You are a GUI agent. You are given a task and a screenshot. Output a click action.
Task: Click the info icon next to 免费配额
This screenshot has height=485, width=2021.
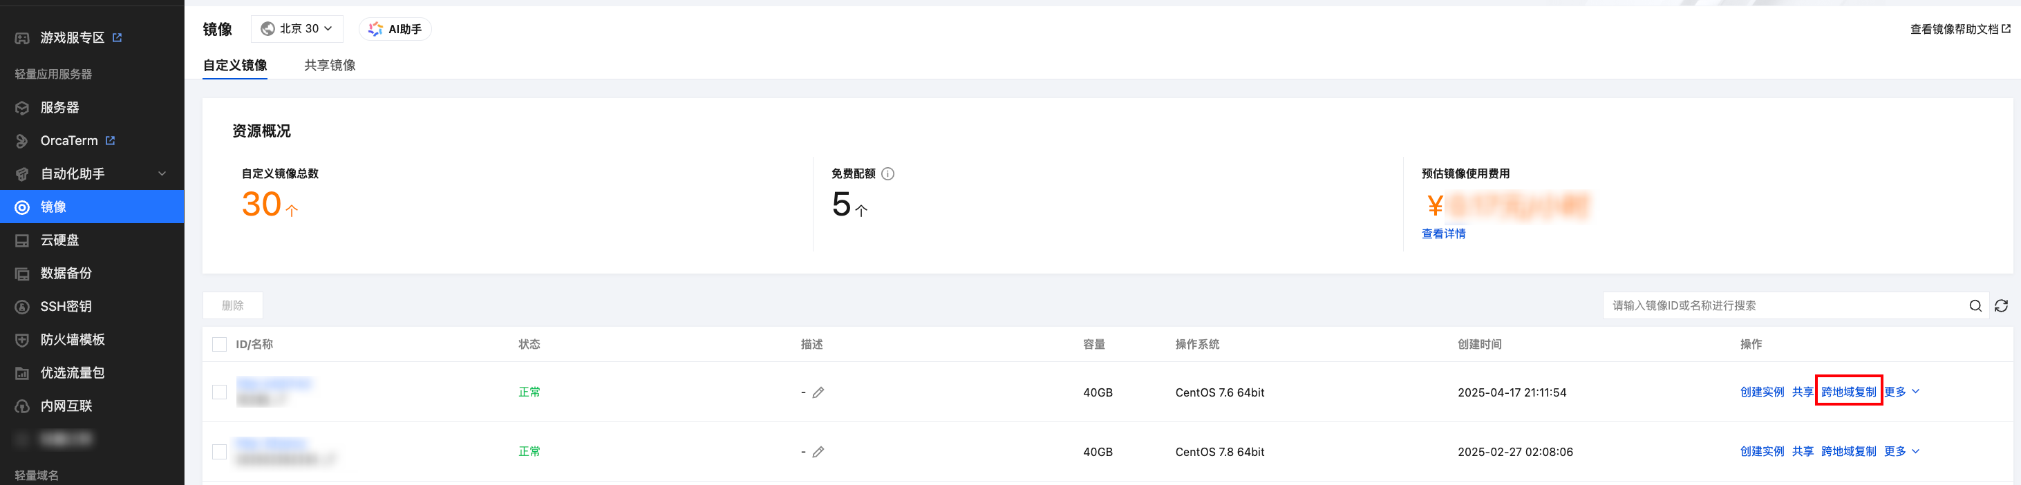point(887,173)
